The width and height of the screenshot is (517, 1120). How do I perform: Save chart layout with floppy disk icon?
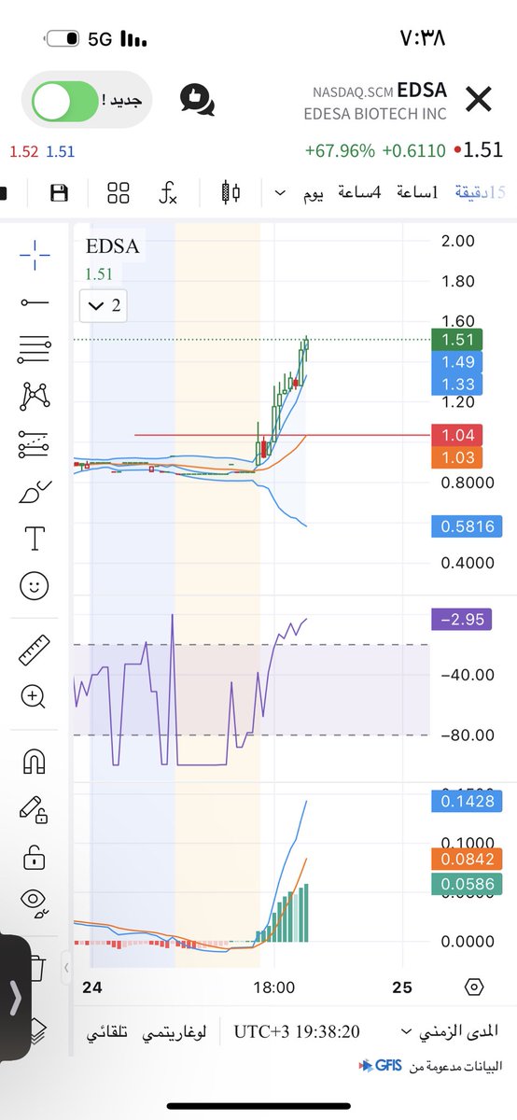click(59, 193)
